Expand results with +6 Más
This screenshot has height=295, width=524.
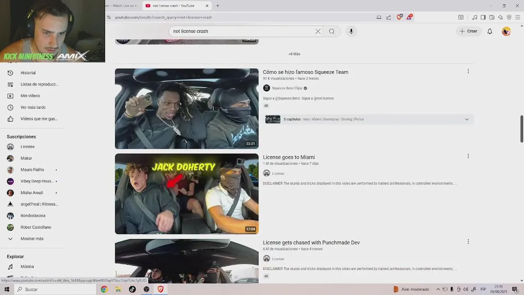click(294, 54)
